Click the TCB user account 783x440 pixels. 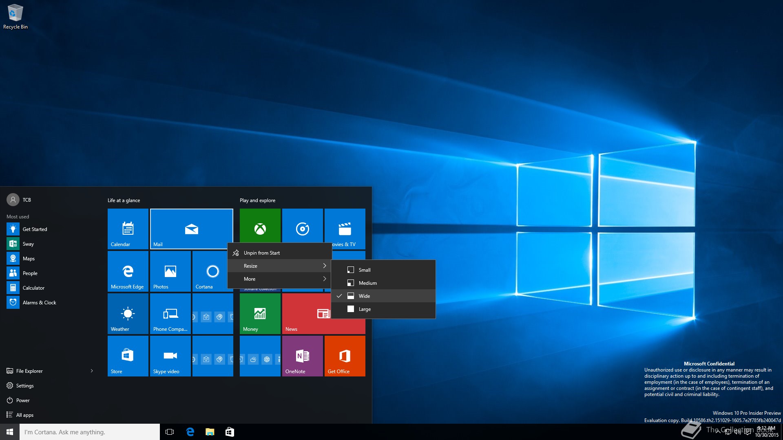[19, 200]
